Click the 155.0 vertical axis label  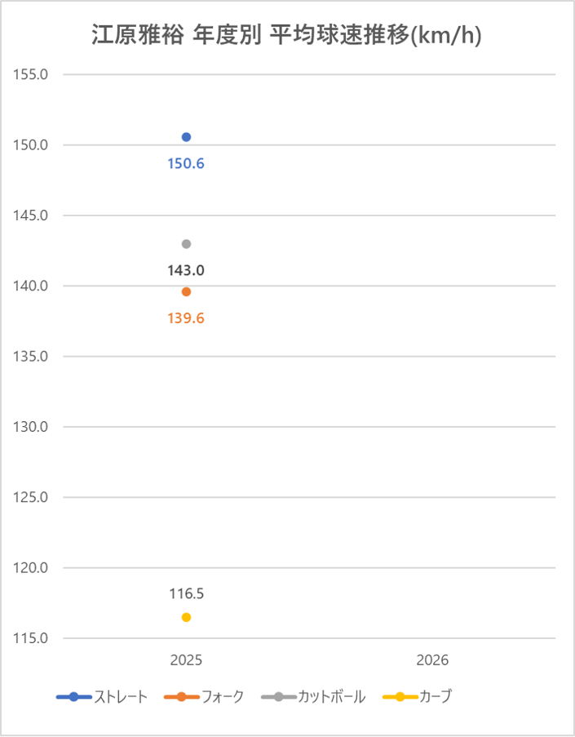pos(30,74)
